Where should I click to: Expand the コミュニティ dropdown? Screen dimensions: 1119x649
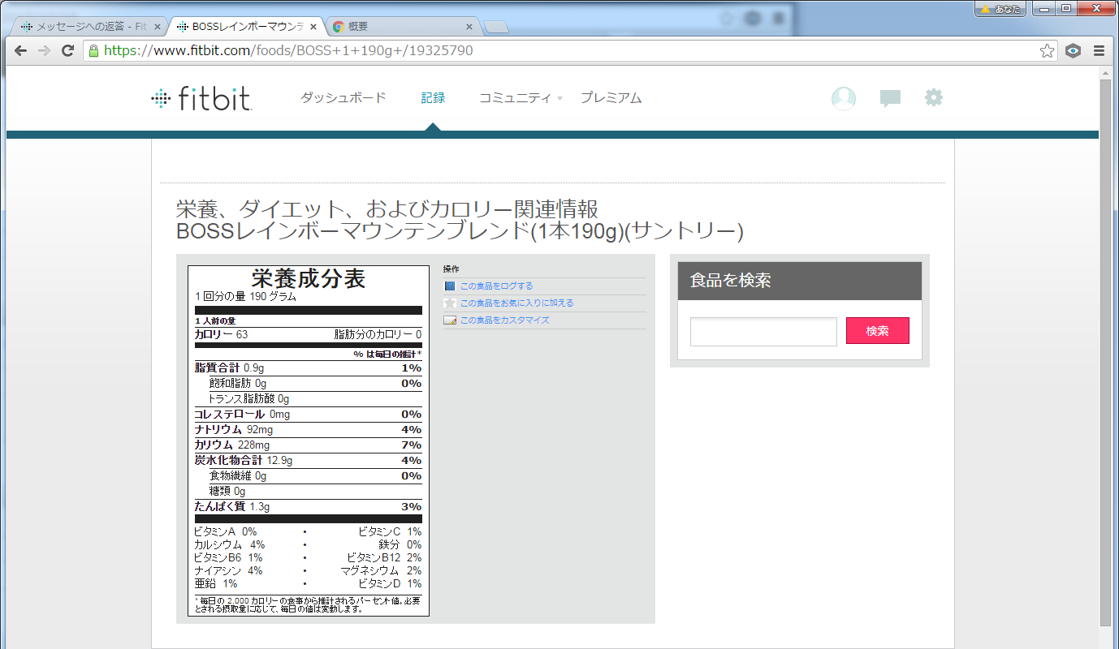point(520,98)
